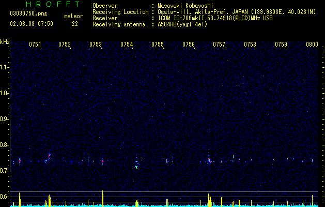Select the filename 03030750.png
Viewport: 325px width, 207px height.
[28, 14]
